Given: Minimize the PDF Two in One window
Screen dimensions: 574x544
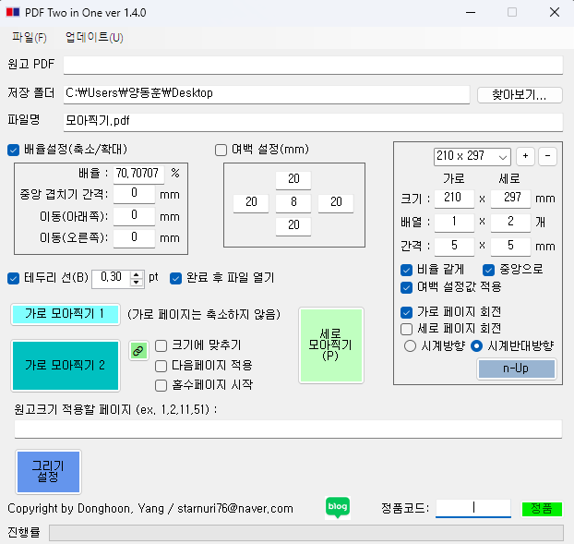Looking at the screenshot, I should pyautogui.click(x=471, y=12).
